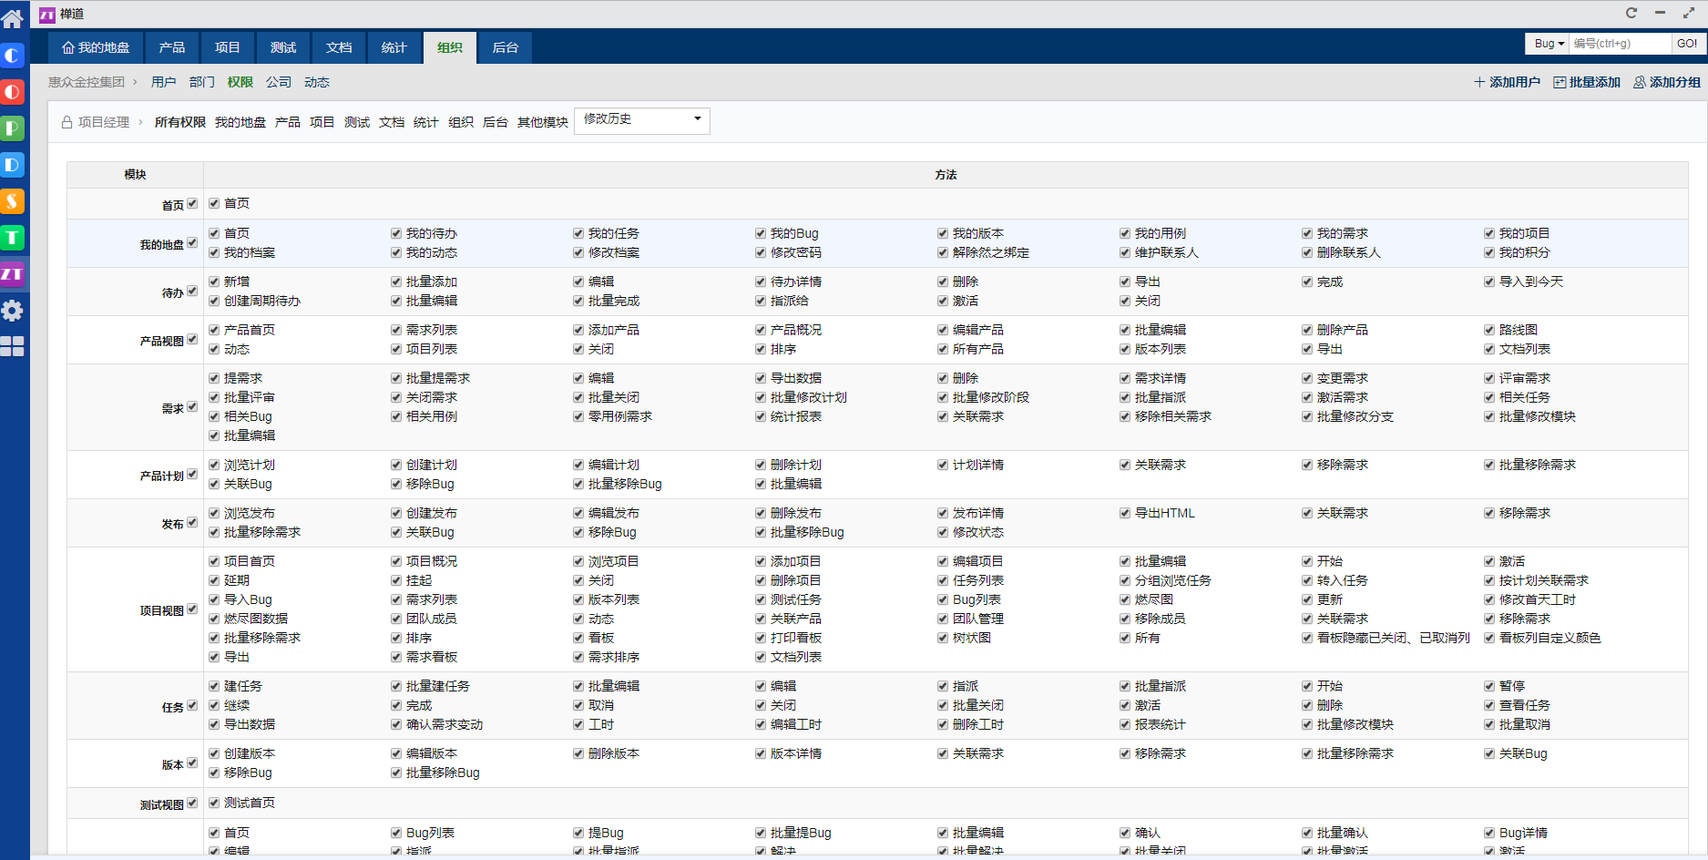Filter permissions by 所有权限
Screen dimensions: 1708x860
[x=180, y=122]
